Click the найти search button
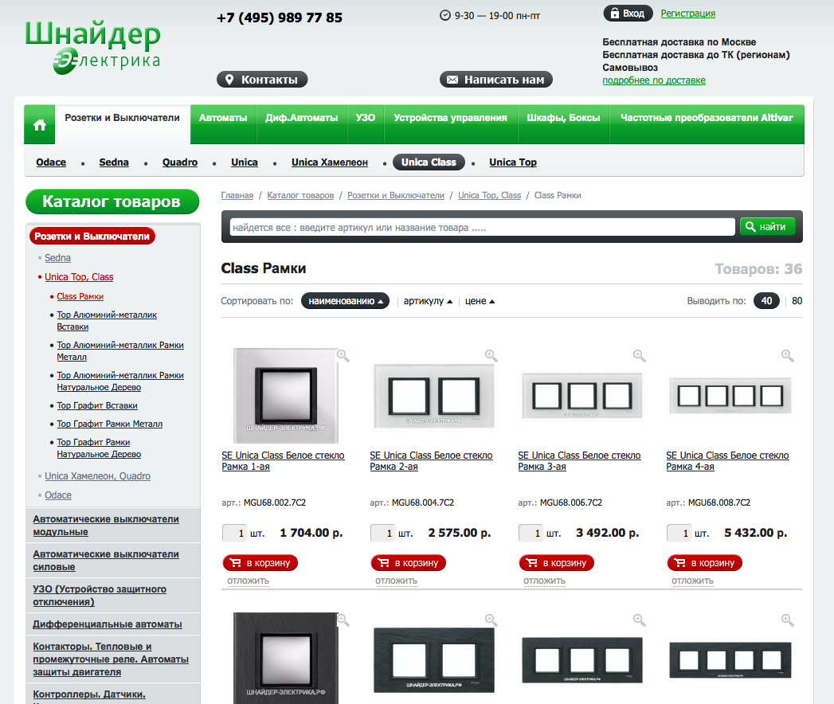The height and width of the screenshot is (704, 834). pos(768,226)
